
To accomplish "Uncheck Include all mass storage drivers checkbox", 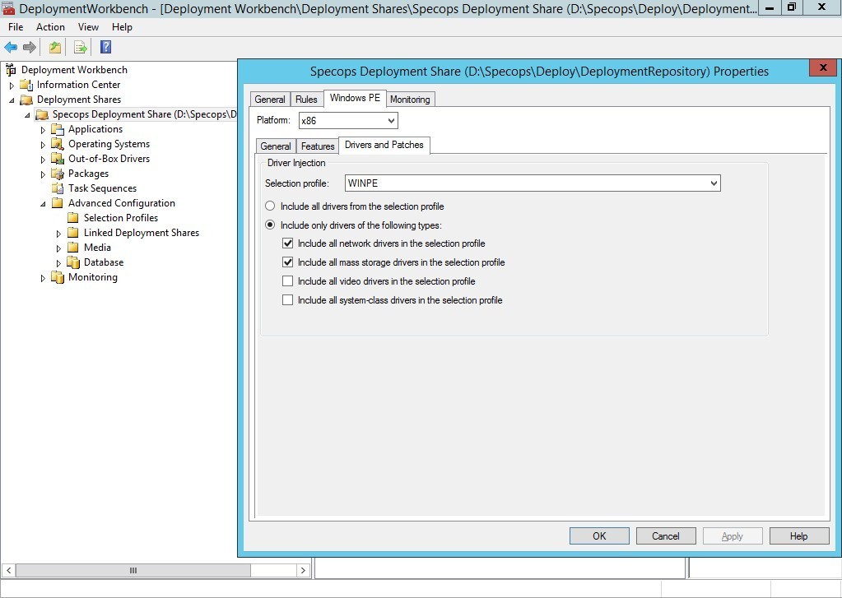I will click(288, 262).
